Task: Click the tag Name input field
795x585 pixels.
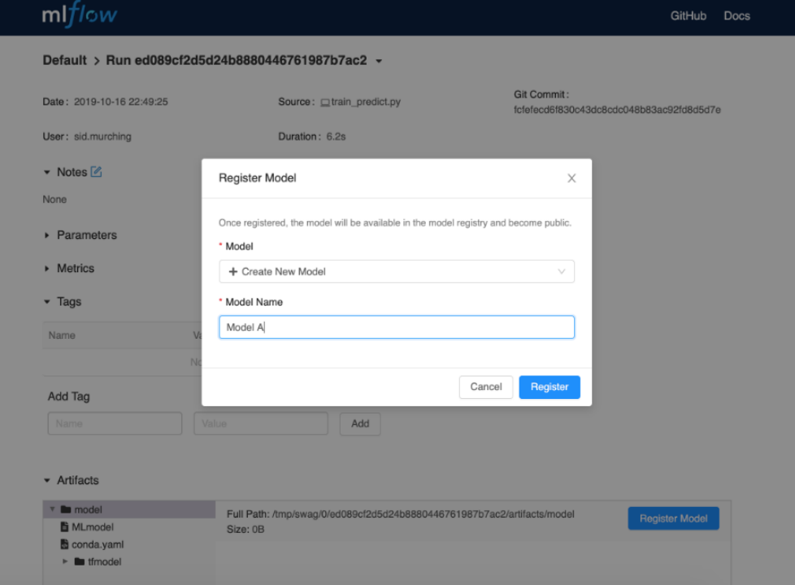Action: pos(115,423)
